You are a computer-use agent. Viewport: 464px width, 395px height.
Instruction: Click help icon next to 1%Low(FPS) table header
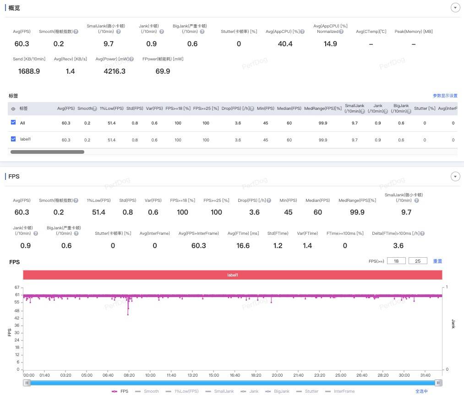point(94,109)
